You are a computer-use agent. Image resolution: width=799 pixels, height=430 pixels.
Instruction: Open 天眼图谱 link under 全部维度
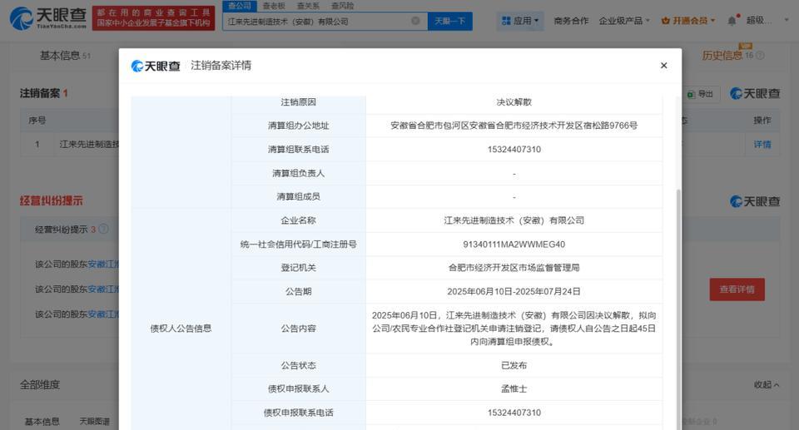pyautogui.click(x=94, y=422)
